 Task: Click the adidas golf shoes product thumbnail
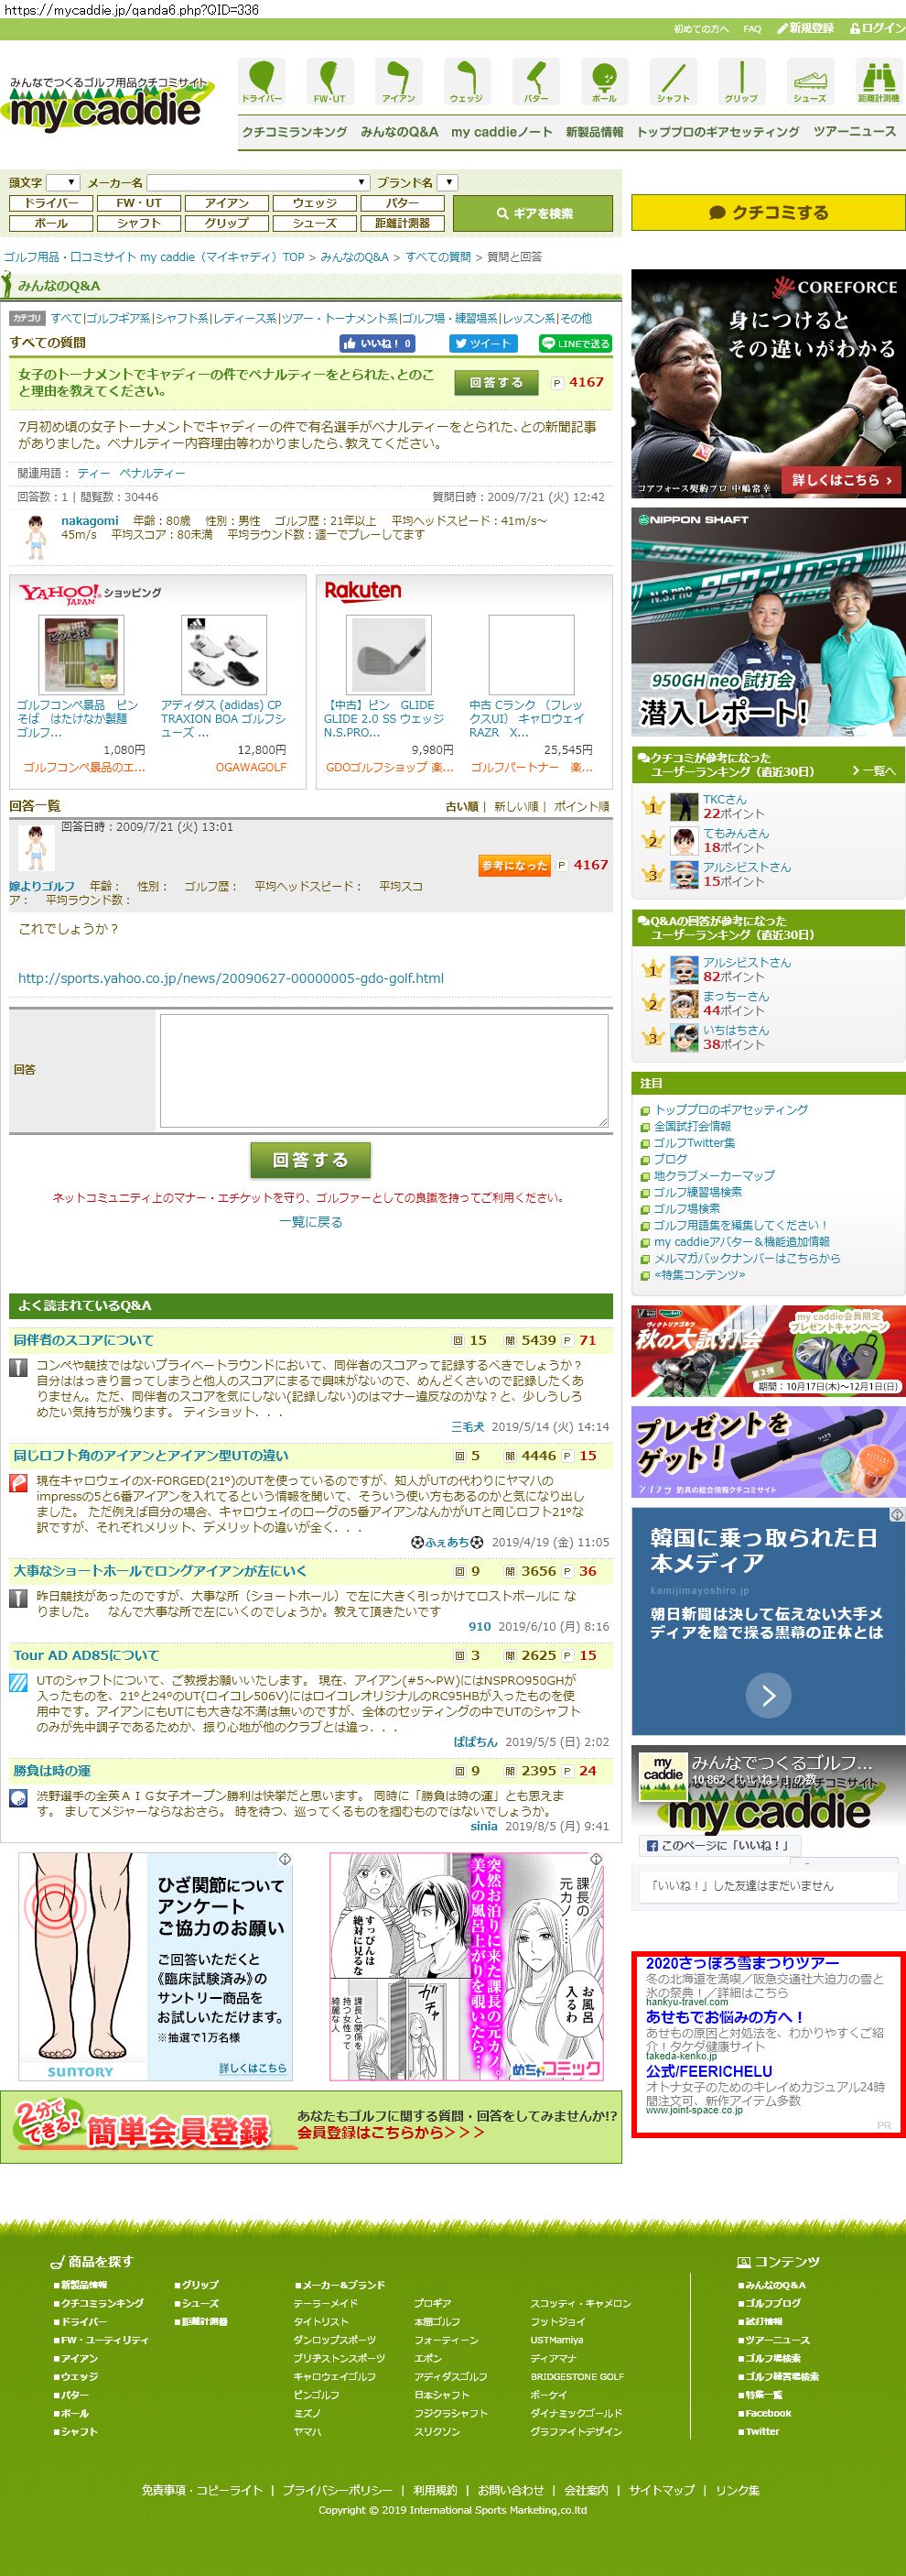pyautogui.click(x=223, y=654)
